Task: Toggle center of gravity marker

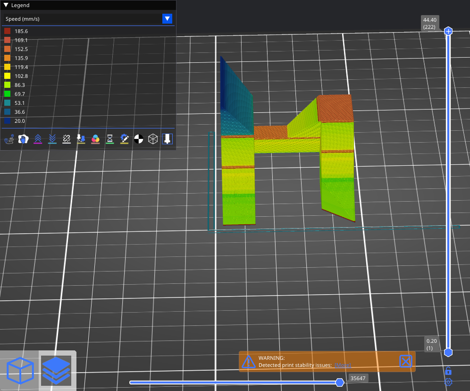Action: point(139,139)
